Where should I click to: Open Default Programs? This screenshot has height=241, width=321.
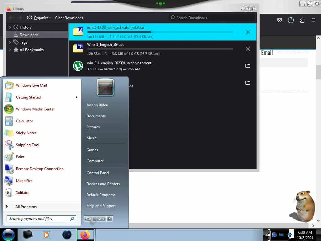pos(101,195)
